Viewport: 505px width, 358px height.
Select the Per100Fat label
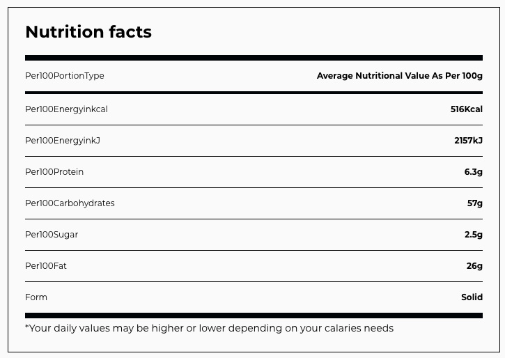46,266
